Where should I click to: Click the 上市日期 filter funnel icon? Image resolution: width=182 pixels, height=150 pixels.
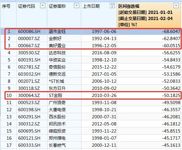[112, 5]
